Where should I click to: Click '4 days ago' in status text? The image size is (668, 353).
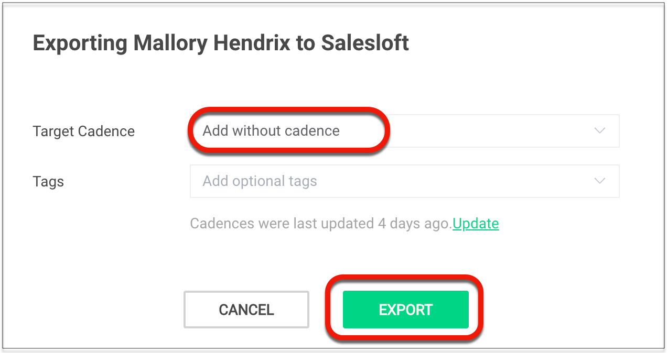coord(414,224)
